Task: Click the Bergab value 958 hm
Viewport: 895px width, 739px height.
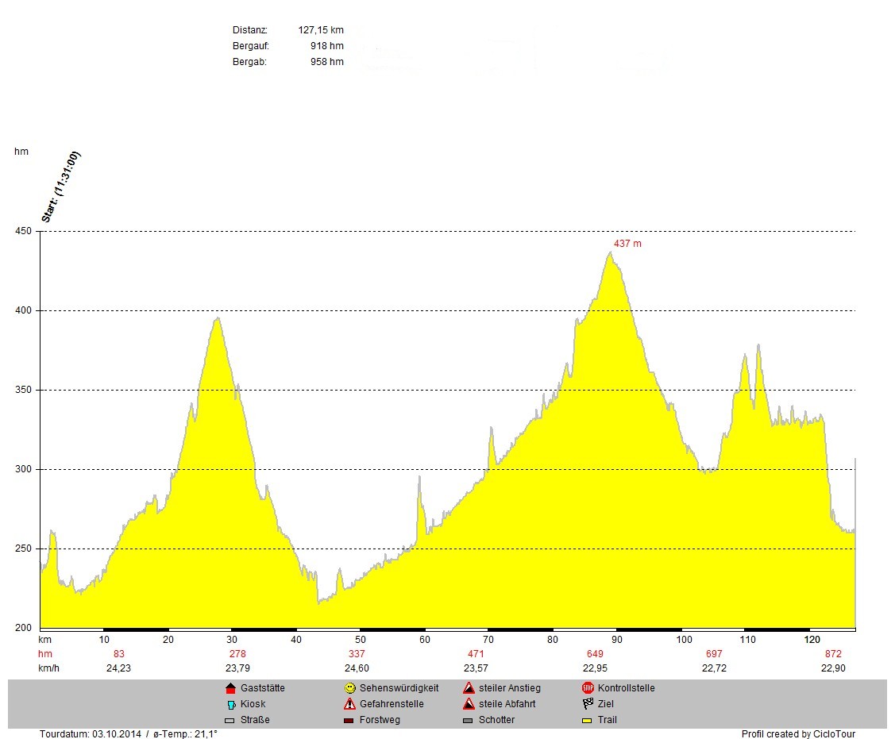Action: (x=326, y=62)
